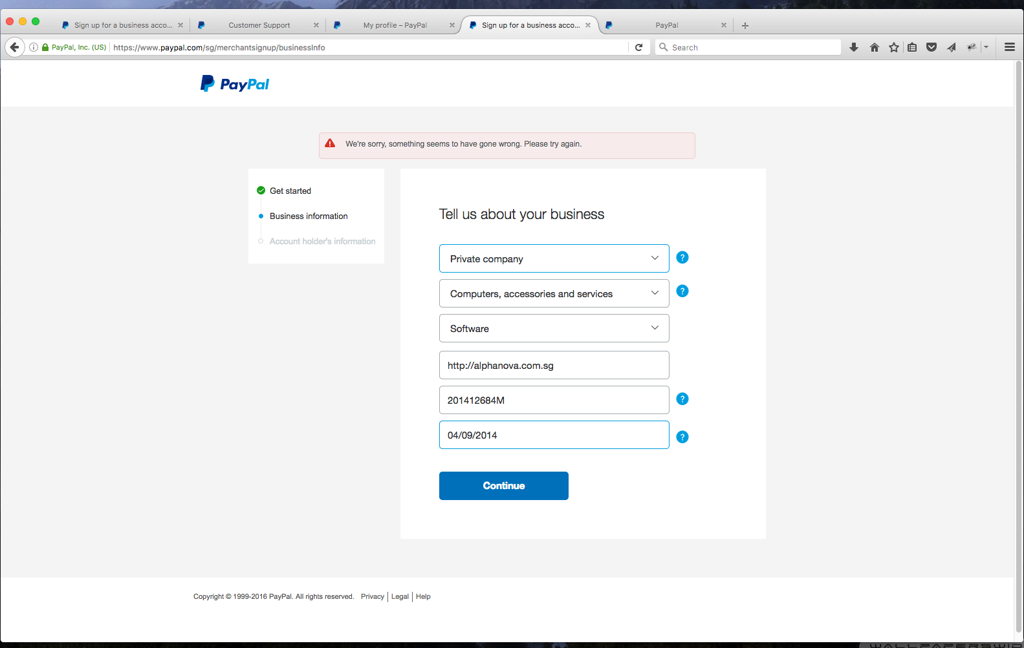
Task: Switch to My profile – PayPal tab
Action: tap(395, 25)
